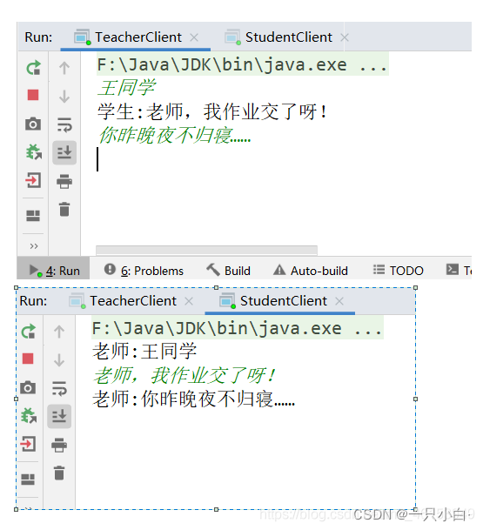Click the horizontal scrollbar under the upper console
Screen dimensions: 483x530
click(x=206, y=250)
